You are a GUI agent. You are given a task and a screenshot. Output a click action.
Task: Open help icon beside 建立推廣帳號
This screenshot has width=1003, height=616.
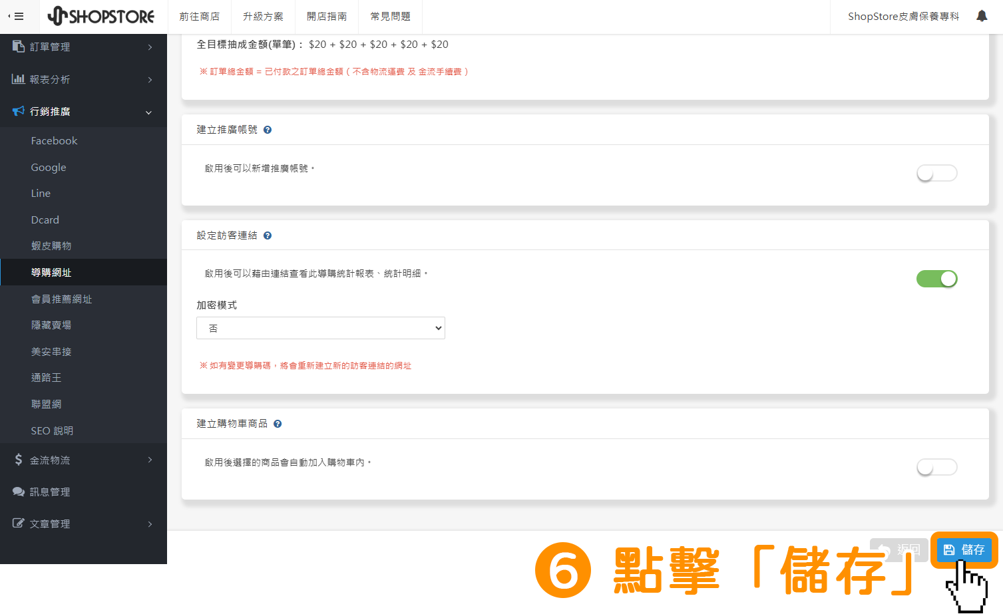click(268, 130)
